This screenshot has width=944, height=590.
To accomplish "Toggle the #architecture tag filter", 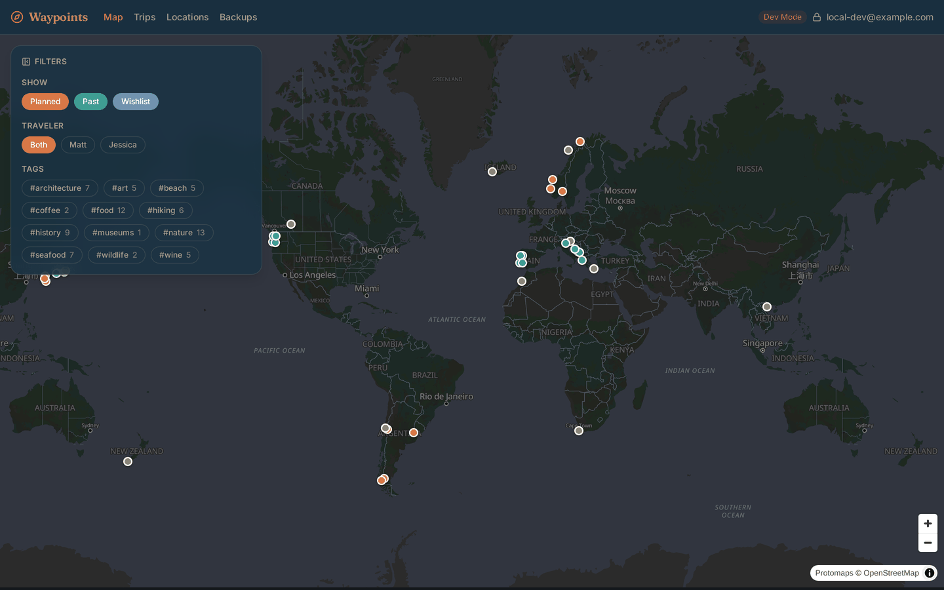I will (60, 188).
